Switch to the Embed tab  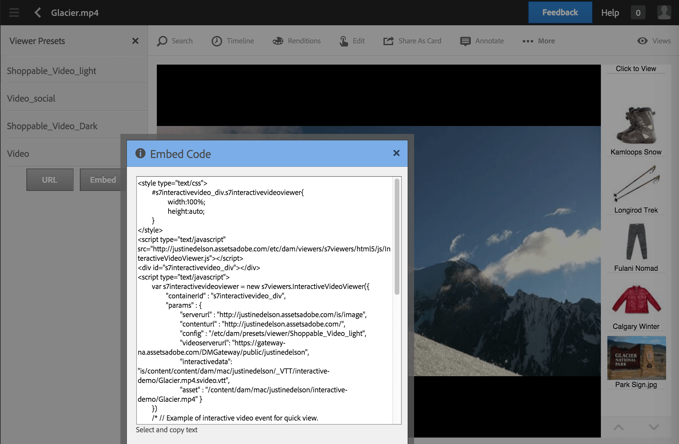103,179
